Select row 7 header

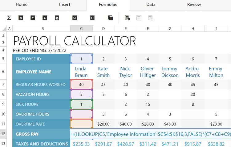(3, 85)
